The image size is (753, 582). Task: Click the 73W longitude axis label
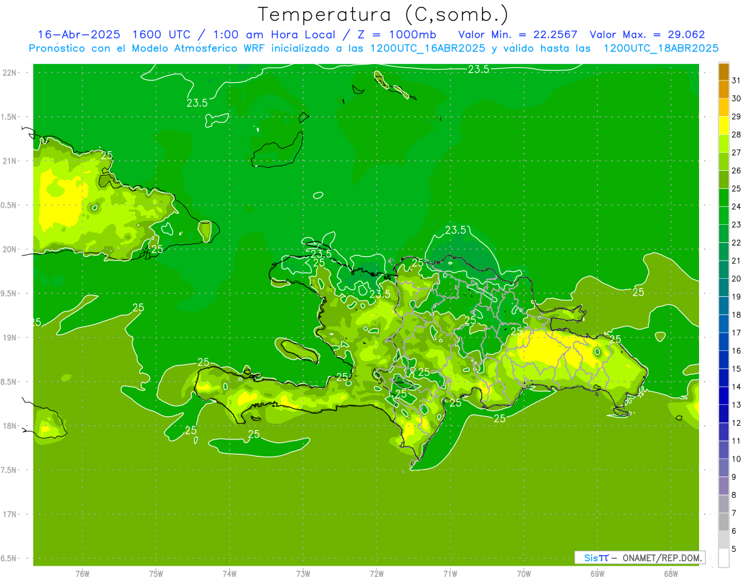[303, 574]
